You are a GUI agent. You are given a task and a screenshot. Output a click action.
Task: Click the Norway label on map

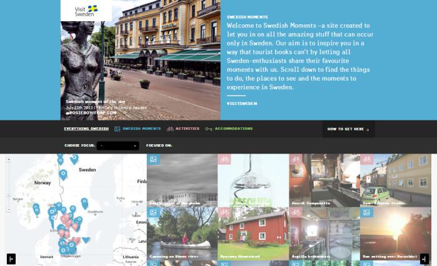43,183
